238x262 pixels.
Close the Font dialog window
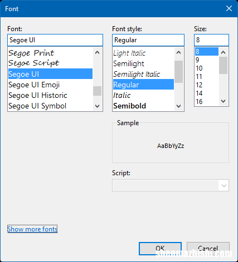pos(229,8)
